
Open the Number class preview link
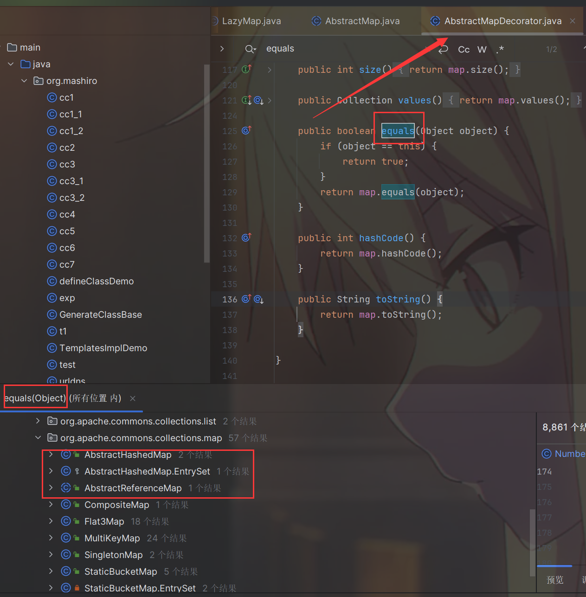pyautogui.click(x=564, y=454)
